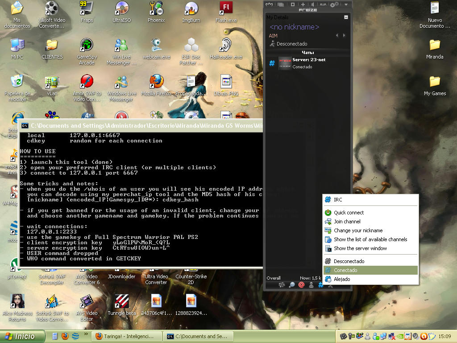Click the square icon in Miranda toolbar
457x343 pixels.
tap(293, 4)
